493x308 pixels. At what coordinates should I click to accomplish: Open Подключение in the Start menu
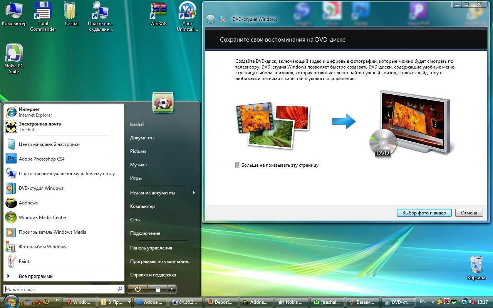(x=145, y=233)
